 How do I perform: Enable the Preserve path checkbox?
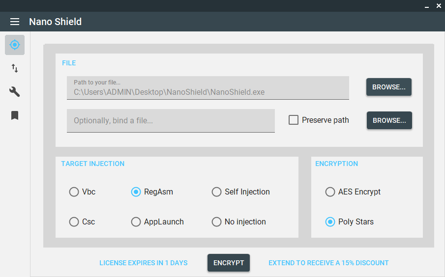coord(294,120)
